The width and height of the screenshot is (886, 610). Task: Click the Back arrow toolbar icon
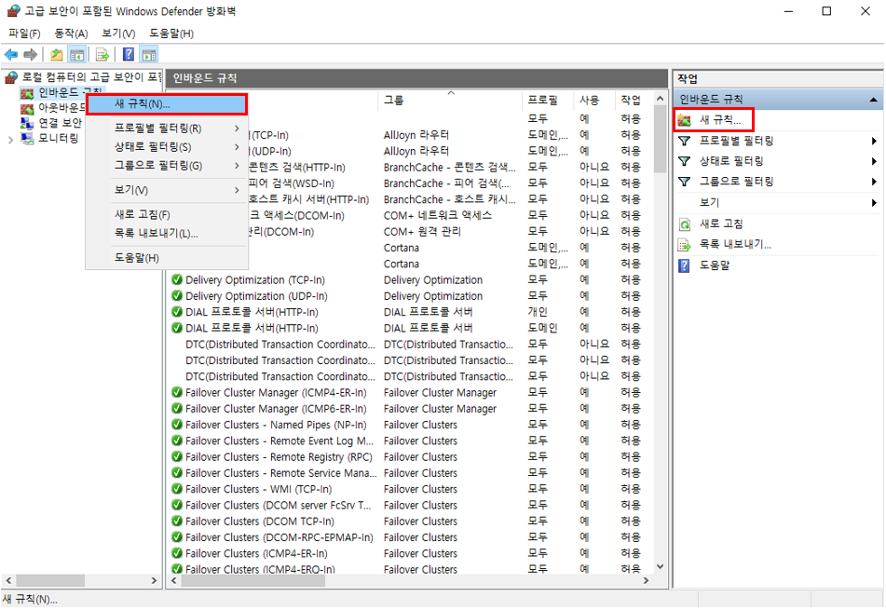(11, 55)
